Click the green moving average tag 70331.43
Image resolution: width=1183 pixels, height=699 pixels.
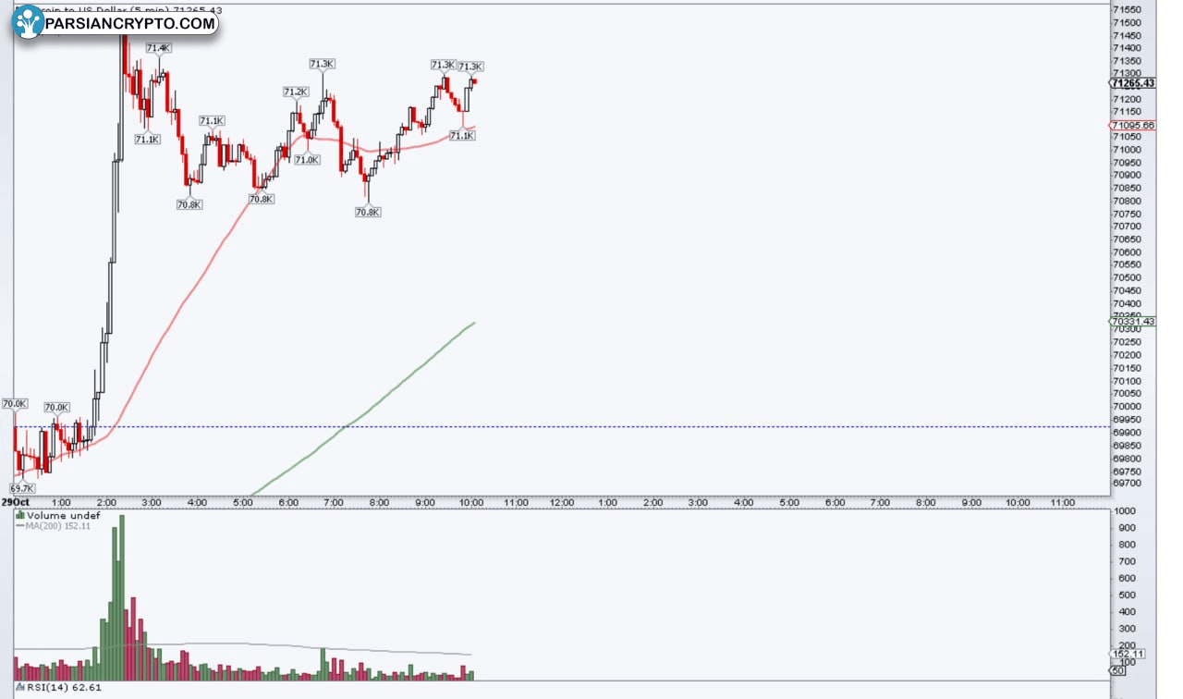1133,322
